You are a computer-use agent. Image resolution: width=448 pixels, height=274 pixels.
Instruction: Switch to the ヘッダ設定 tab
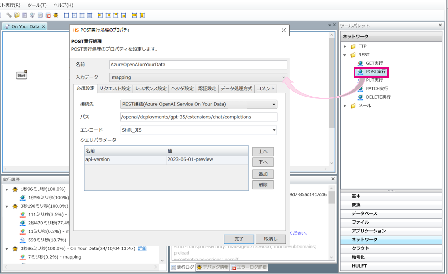coord(182,89)
